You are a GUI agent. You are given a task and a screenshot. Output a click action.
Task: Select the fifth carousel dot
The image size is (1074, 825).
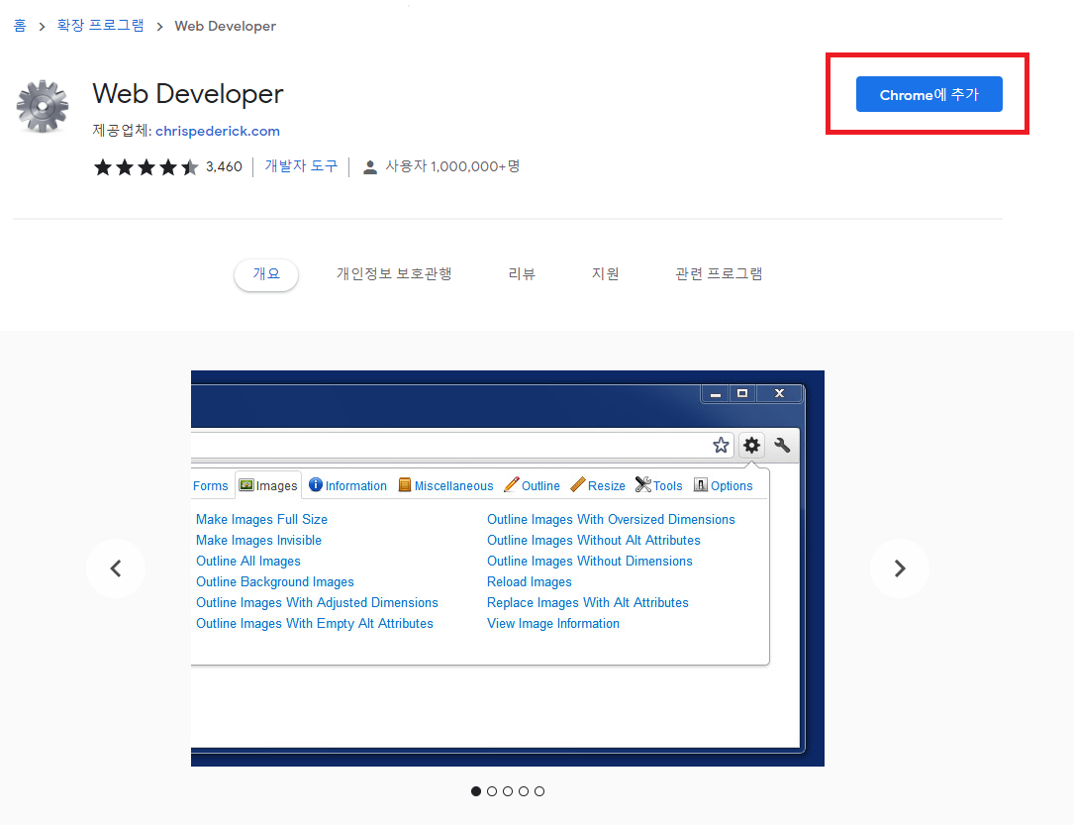(539, 791)
